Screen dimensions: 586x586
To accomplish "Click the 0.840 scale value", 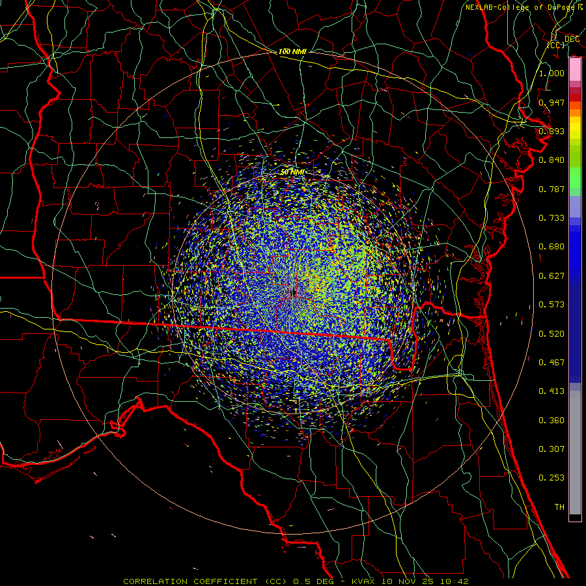I will pyautogui.click(x=551, y=160).
